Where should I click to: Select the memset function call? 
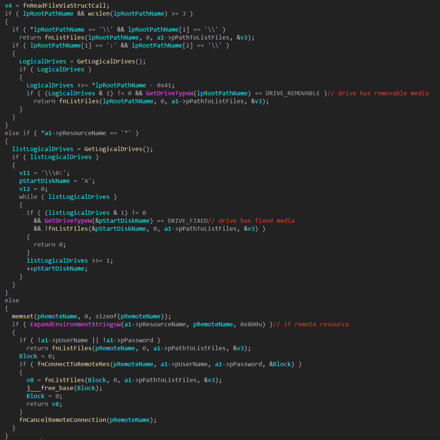23,316
